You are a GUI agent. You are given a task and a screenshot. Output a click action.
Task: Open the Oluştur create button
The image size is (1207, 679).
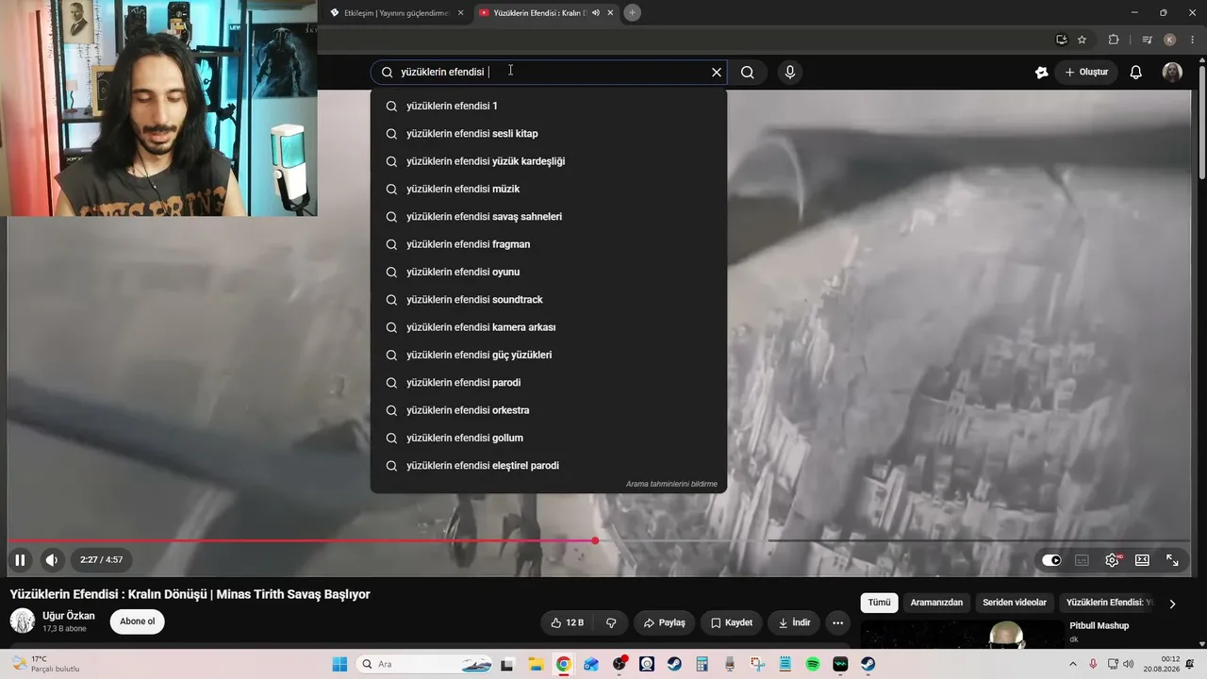pos(1086,73)
